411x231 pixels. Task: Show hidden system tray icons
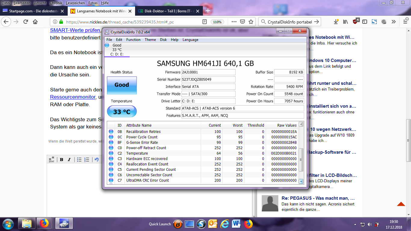[x=356, y=224]
